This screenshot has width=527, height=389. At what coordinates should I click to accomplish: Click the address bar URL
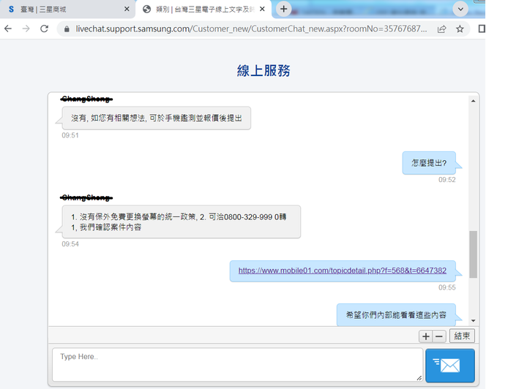(x=251, y=29)
